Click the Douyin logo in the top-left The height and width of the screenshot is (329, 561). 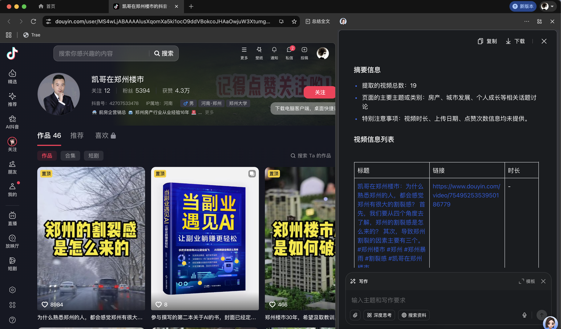12,53
